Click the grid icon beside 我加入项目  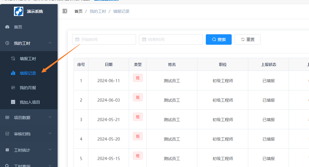coord(13,102)
